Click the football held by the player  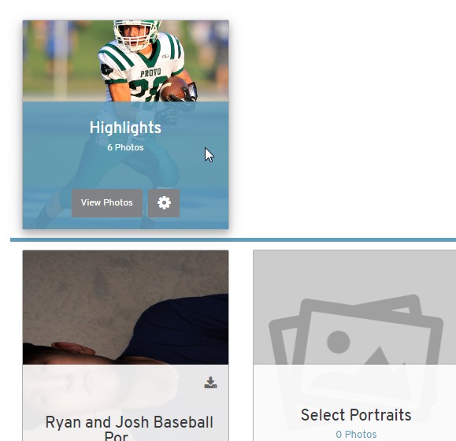pos(175,89)
